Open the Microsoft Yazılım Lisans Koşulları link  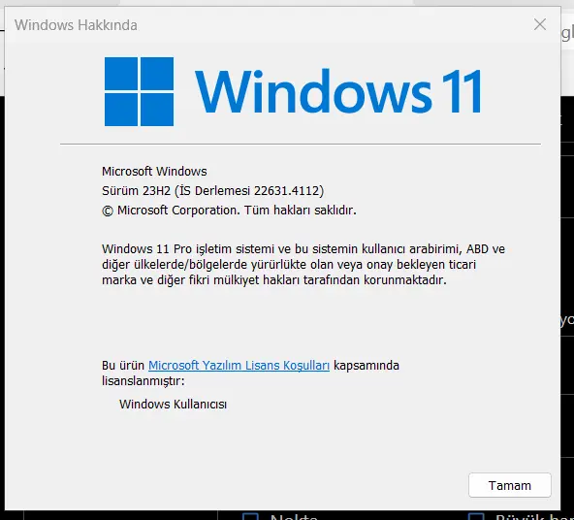point(239,366)
